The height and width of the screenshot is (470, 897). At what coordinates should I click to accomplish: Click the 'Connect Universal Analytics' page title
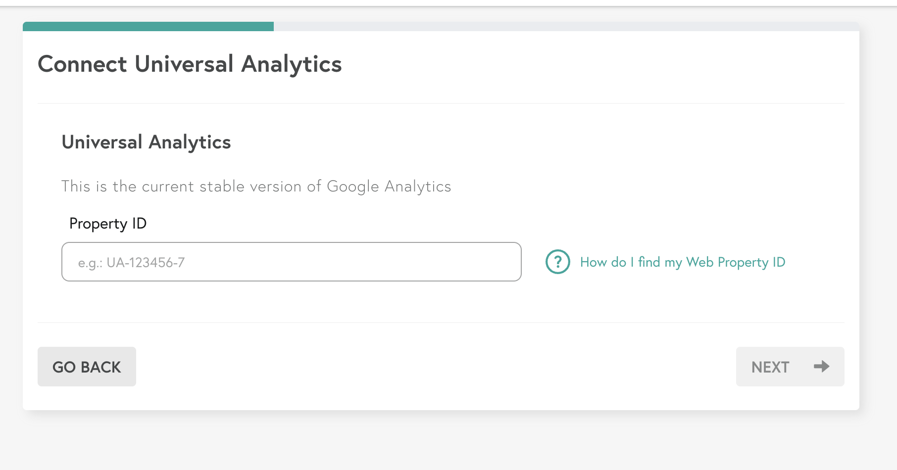pos(190,64)
